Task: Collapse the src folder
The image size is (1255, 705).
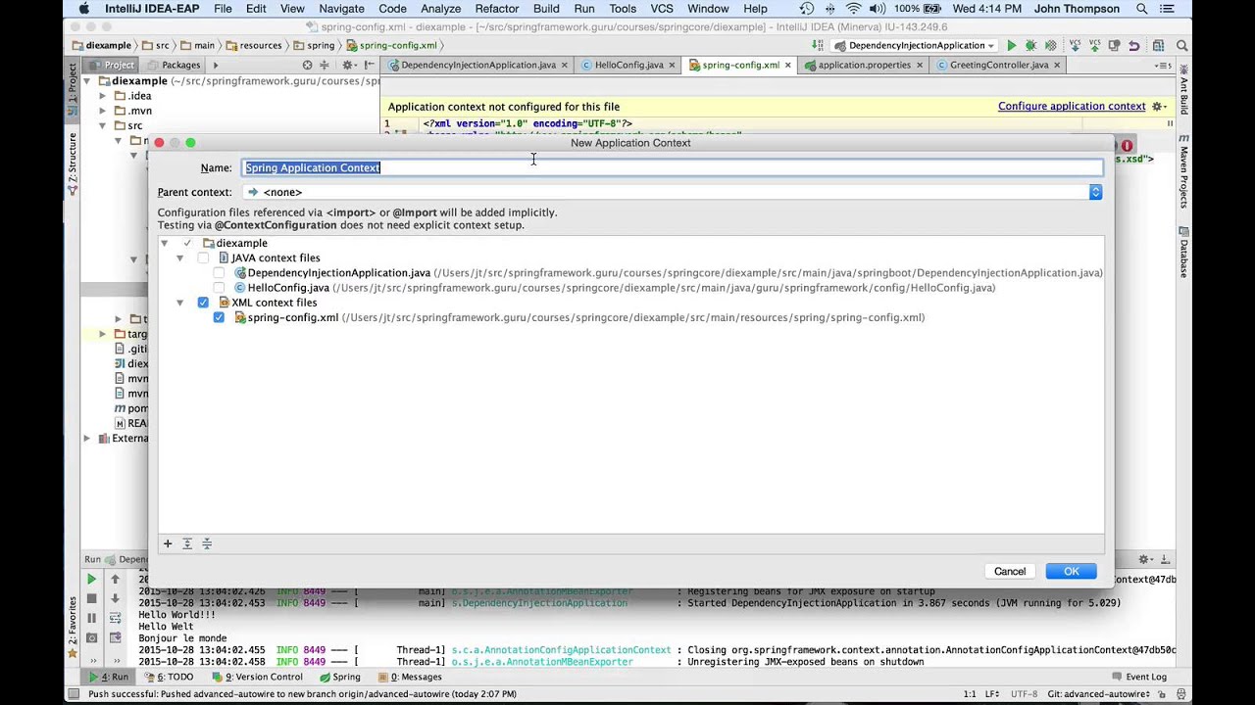Action: tap(103, 125)
